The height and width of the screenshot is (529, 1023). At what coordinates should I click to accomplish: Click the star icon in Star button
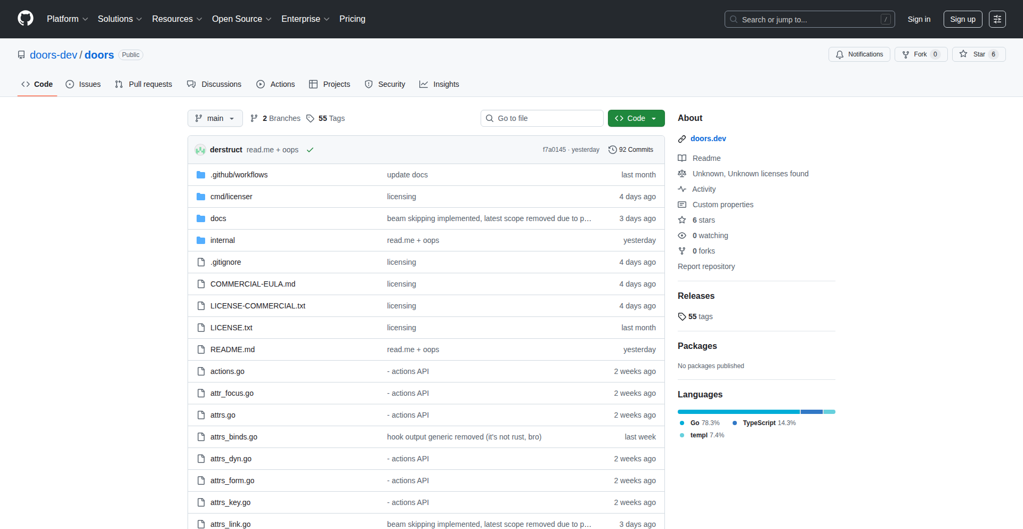point(963,54)
